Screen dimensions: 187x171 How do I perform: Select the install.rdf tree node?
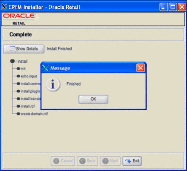28,106
